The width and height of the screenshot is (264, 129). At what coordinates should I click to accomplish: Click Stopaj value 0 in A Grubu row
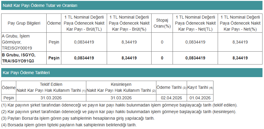162,42
